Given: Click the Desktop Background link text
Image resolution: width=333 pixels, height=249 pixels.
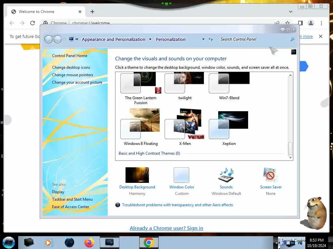Looking at the screenshot, I should tap(137, 187).
